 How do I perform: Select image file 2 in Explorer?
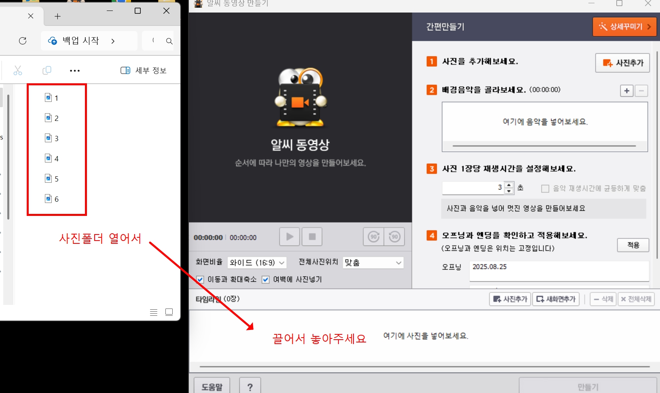coord(52,118)
